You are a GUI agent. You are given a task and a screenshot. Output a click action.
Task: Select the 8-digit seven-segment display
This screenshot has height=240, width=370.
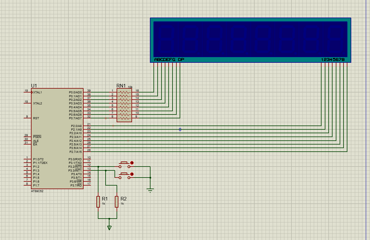[251, 40]
